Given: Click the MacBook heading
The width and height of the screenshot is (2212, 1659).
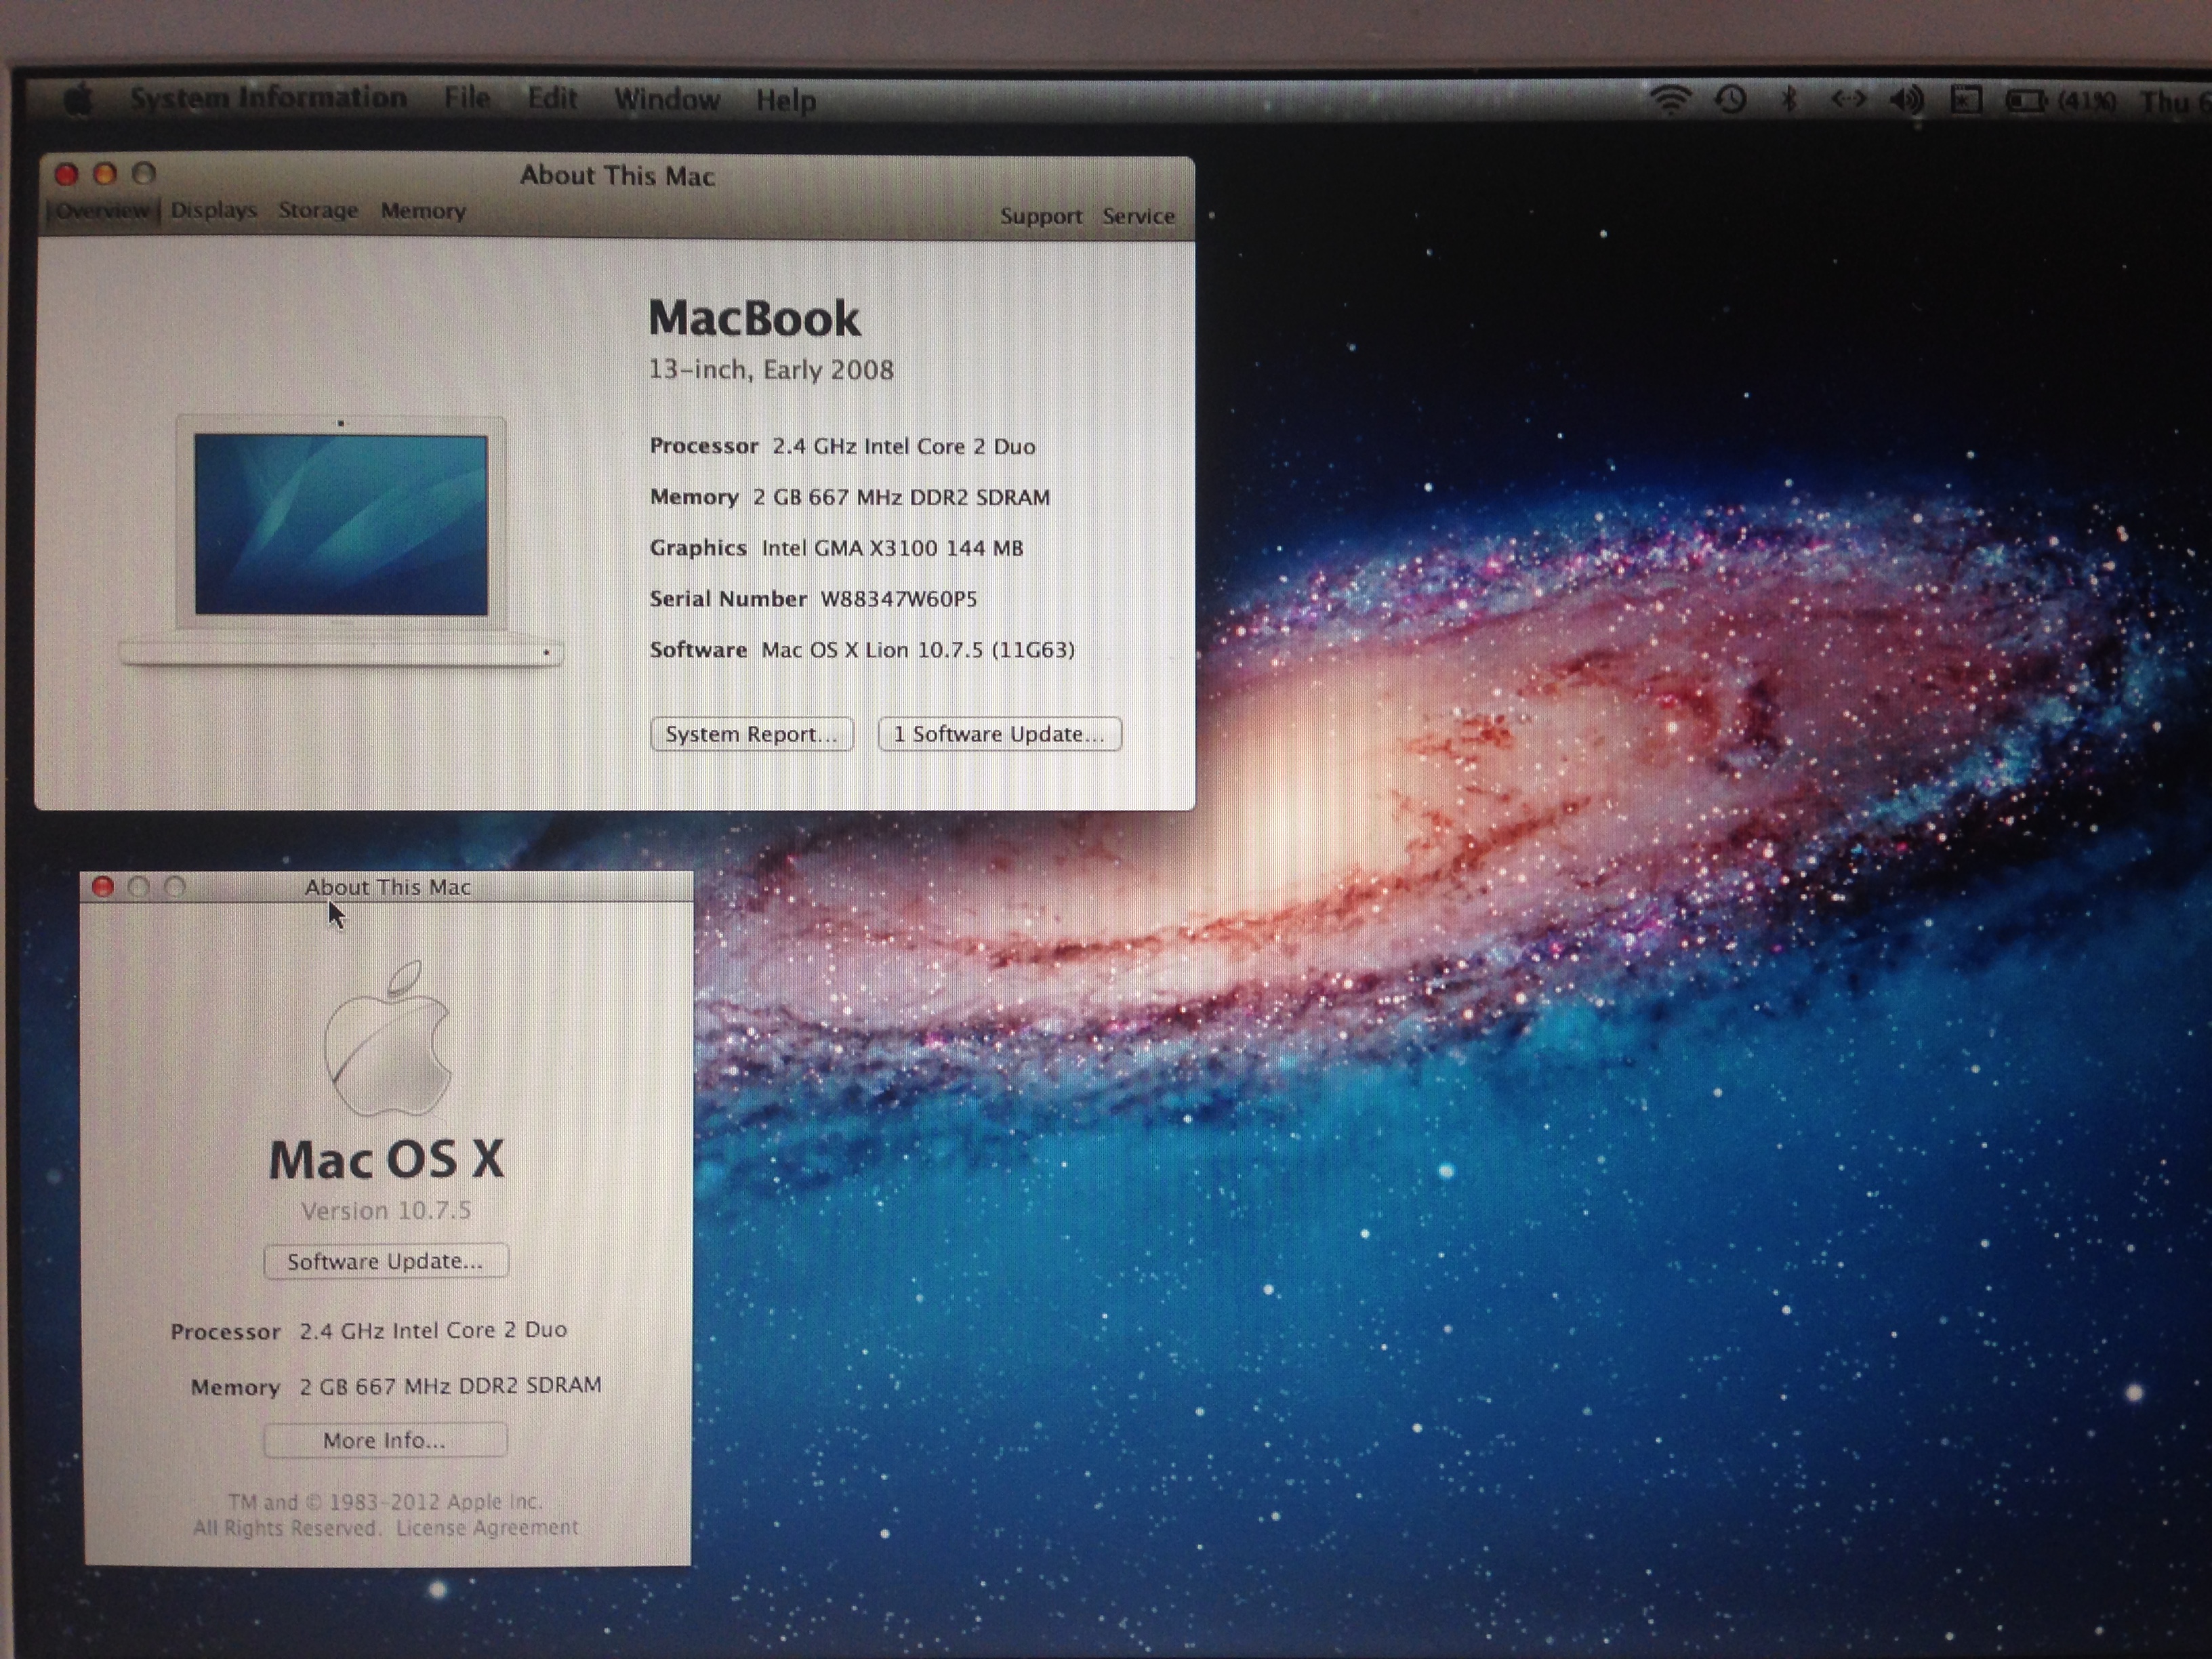Looking at the screenshot, I should (x=754, y=319).
